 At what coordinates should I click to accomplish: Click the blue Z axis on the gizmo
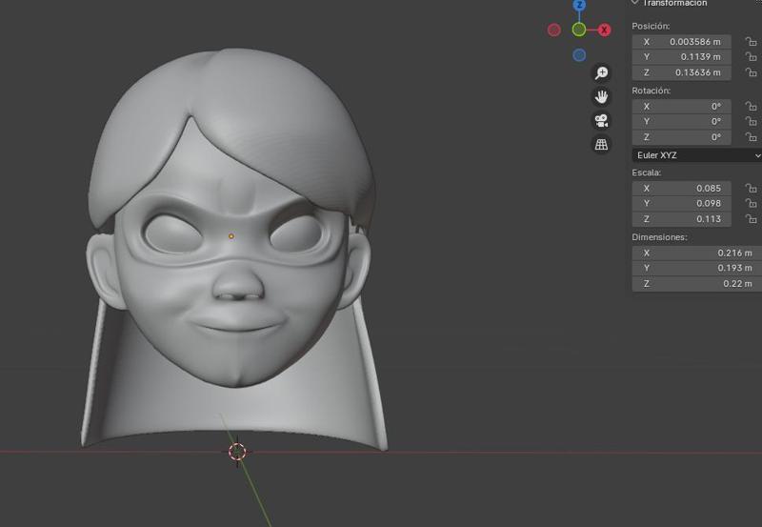pos(579,6)
